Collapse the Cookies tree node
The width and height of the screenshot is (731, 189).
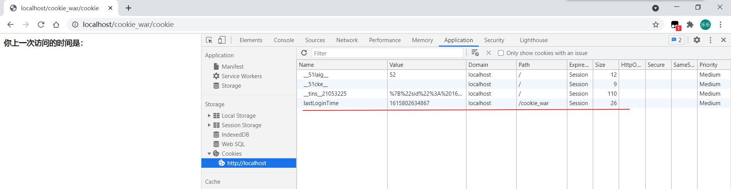pos(209,154)
